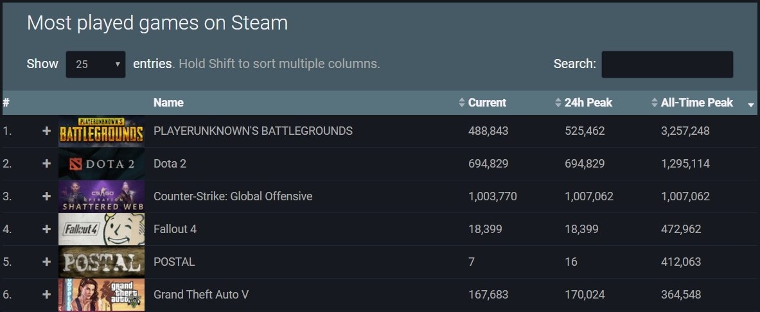Click plus icon beside Fallout 4
760x312 pixels.
tap(46, 229)
